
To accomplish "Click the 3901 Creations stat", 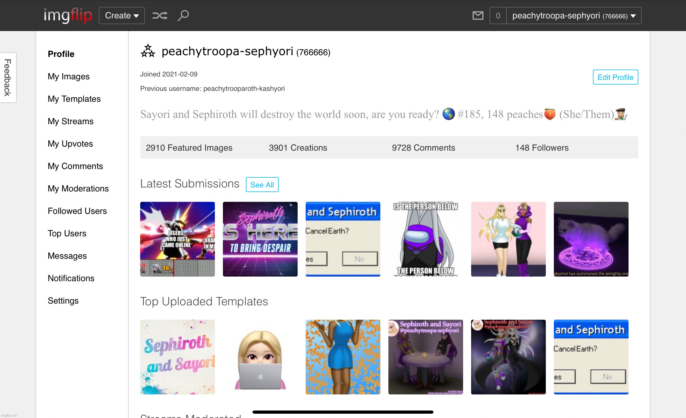I will 298,147.
